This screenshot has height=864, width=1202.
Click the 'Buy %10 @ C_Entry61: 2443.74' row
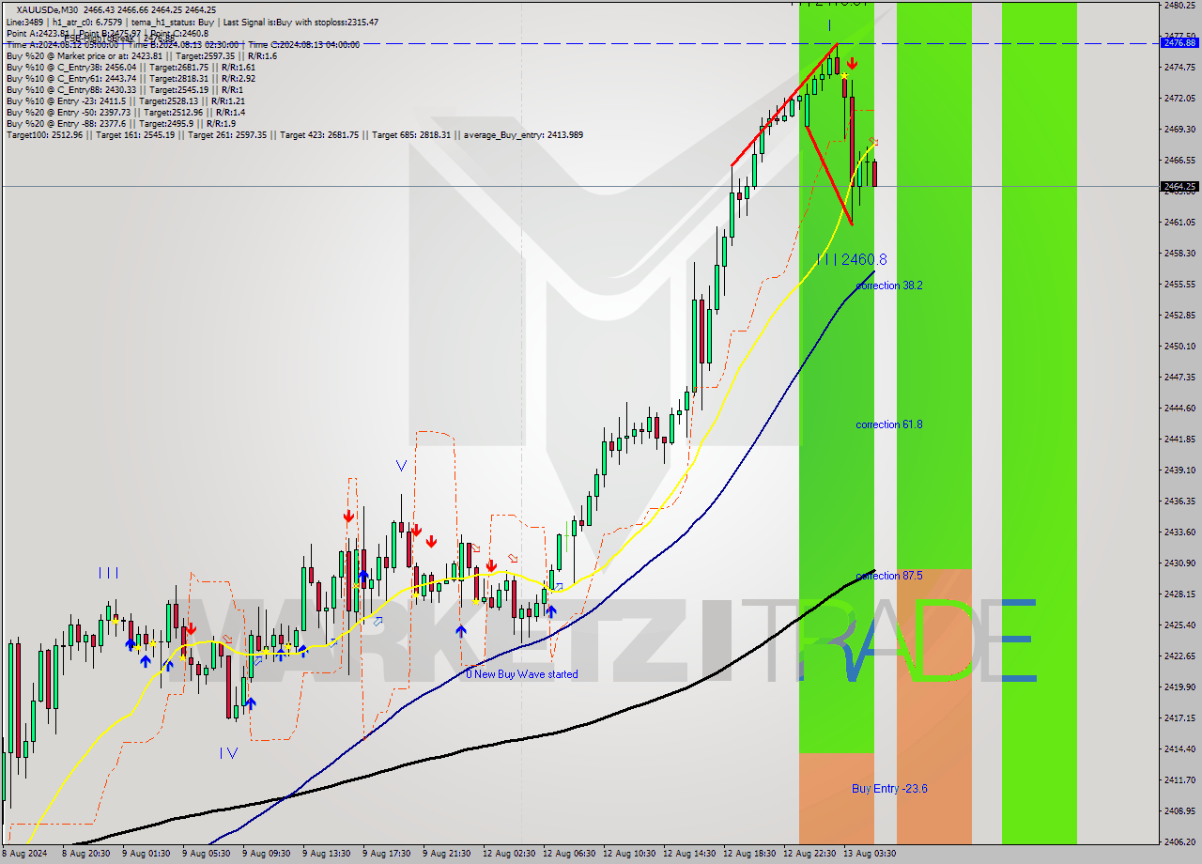[x=131, y=79]
